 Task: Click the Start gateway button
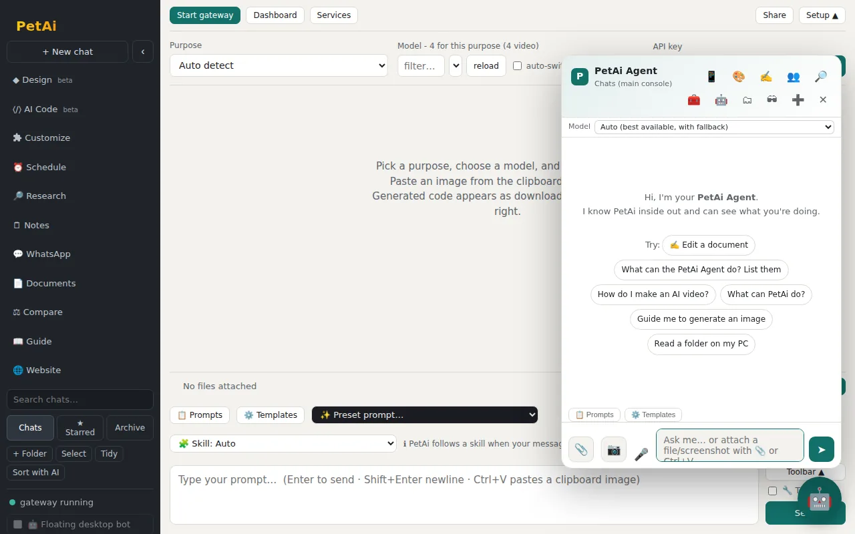coord(205,15)
